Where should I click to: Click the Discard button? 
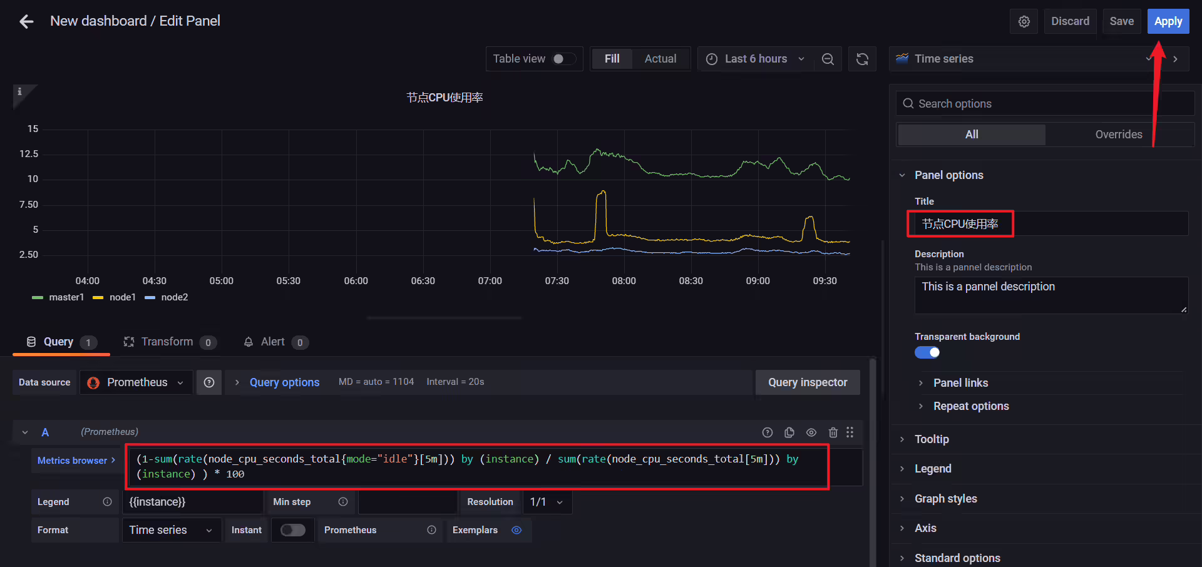1070,21
